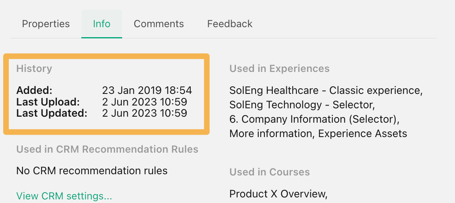The image size is (455, 203).
Task: Click the Used in Experiences heading
Action: (x=280, y=69)
